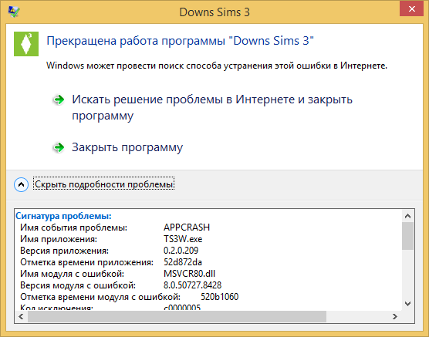Click green arrow beside Закрыть программу

click(x=59, y=147)
